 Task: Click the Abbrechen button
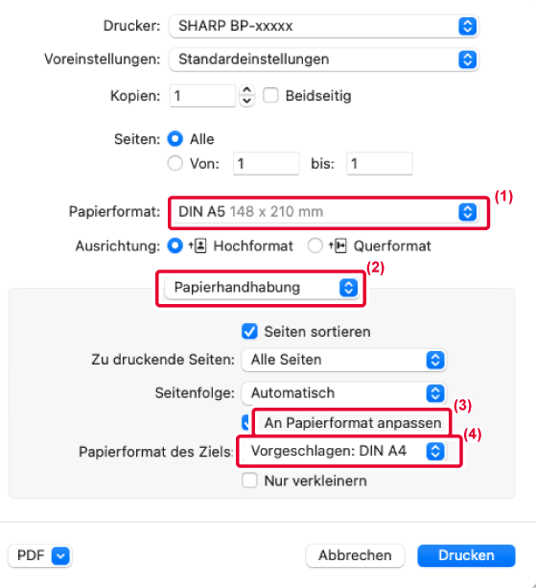pos(355,555)
